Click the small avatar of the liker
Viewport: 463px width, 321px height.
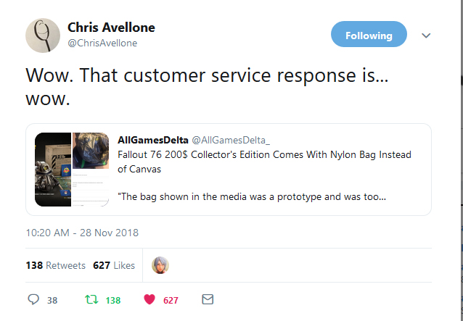click(x=160, y=265)
